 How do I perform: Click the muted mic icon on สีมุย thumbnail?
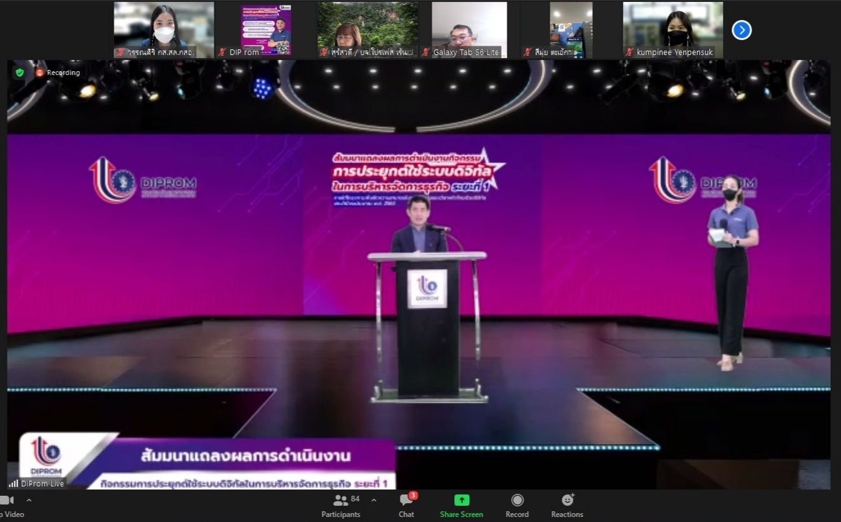527,52
